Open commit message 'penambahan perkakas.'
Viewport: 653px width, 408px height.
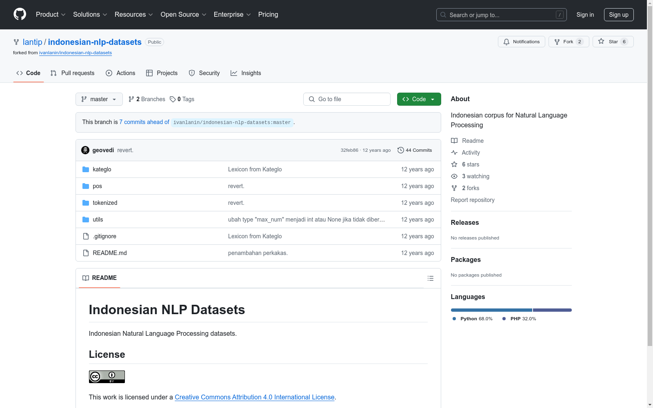(x=258, y=253)
